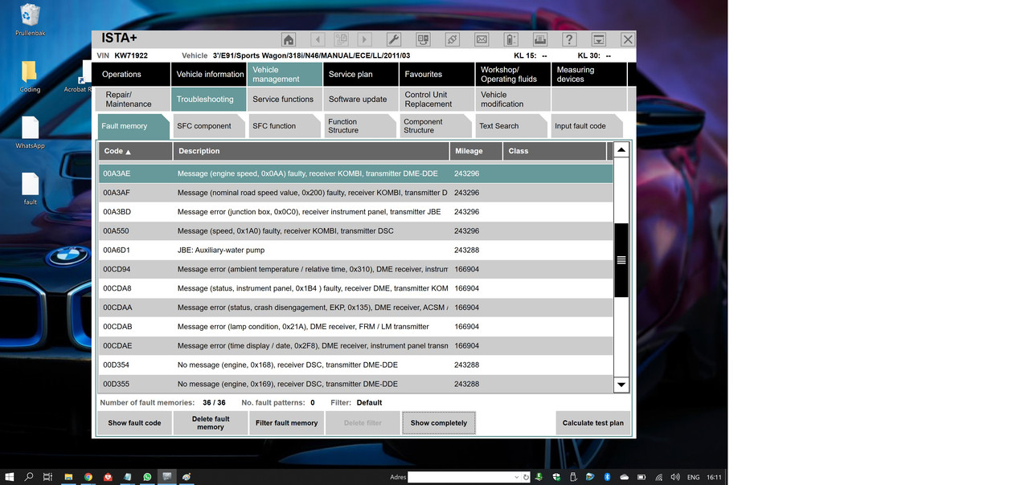Viewport: 1029px width, 485px height.
Task: Click the Wi-Fi network tray icon
Action: click(x=659, y=477)
